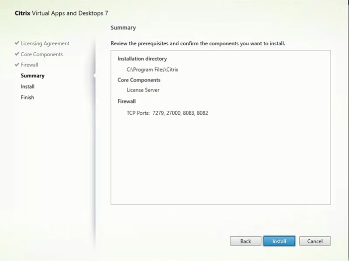The width and height of the screenshot is (349, 261).
Task: Cancel the installation wizard
Action: click(315, 241)
